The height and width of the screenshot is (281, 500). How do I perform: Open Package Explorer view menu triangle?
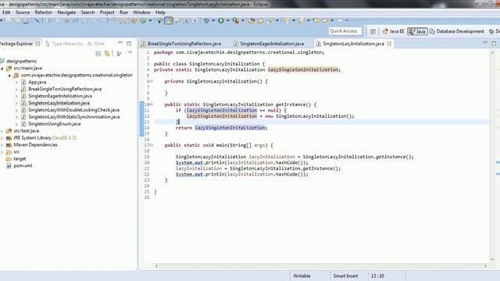[130, 53]
